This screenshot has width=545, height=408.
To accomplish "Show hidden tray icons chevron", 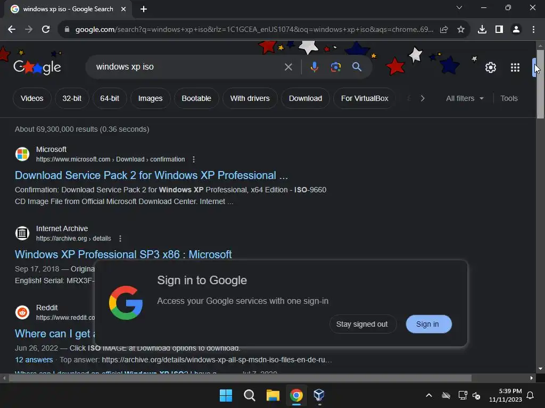I will pos(429,395).
